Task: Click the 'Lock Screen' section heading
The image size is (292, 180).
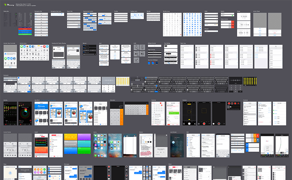Action: (x=173, y=132)
